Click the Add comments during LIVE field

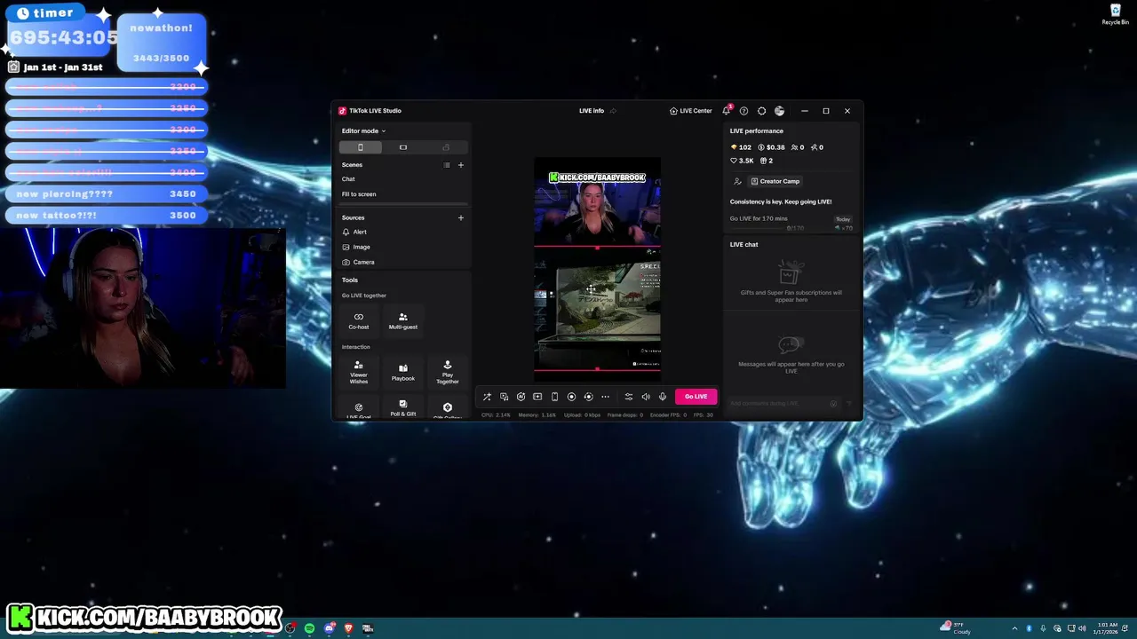779,404
